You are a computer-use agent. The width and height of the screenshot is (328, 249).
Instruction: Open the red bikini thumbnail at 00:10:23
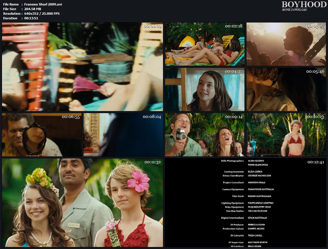tap(286, 135)
